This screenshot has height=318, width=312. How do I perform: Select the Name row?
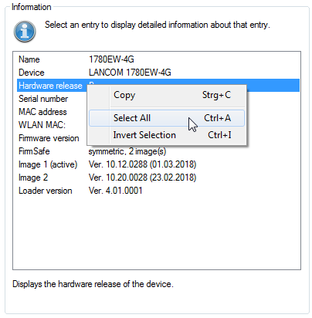[157, 59]
